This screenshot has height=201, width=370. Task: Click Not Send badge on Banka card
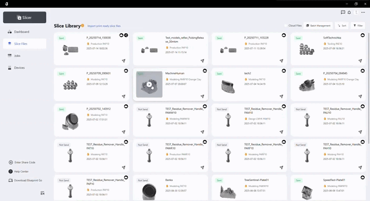pyautogui.click(x=143, y=180)
